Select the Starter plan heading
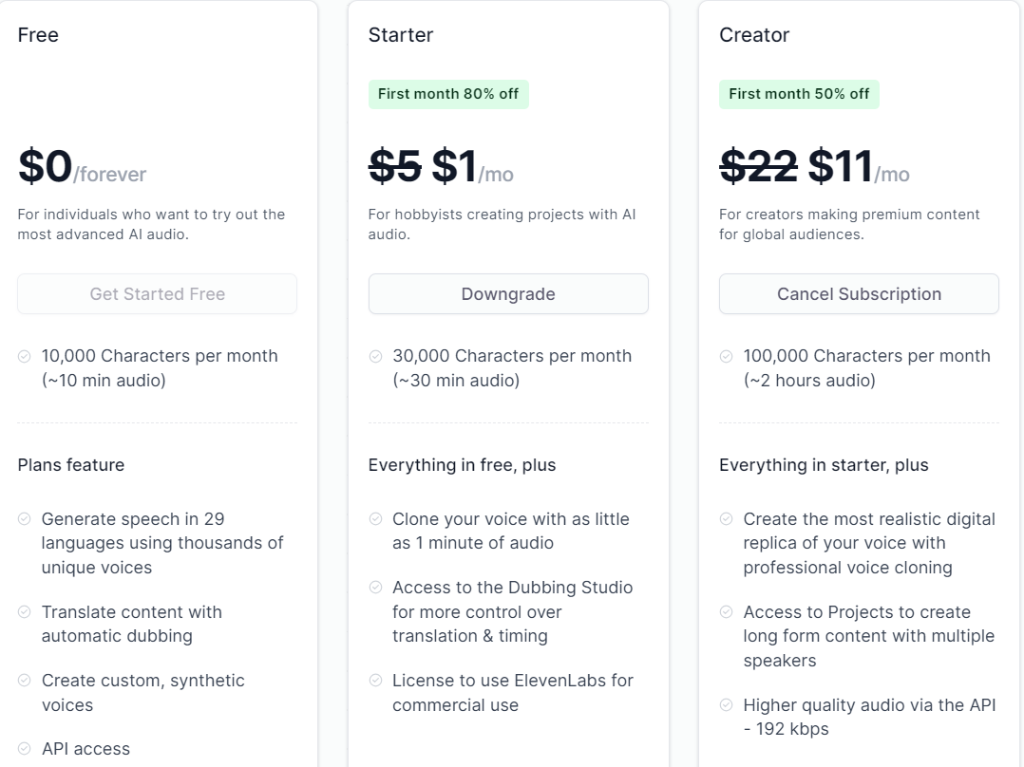The height and width of the screenshot is (767, 1024). (401, 35)
